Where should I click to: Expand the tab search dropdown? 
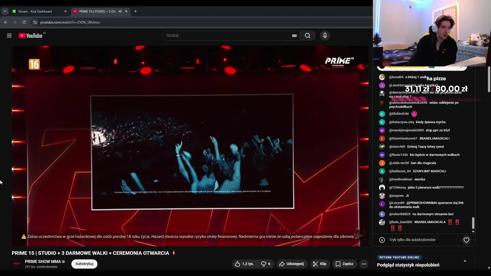[5, 11]
